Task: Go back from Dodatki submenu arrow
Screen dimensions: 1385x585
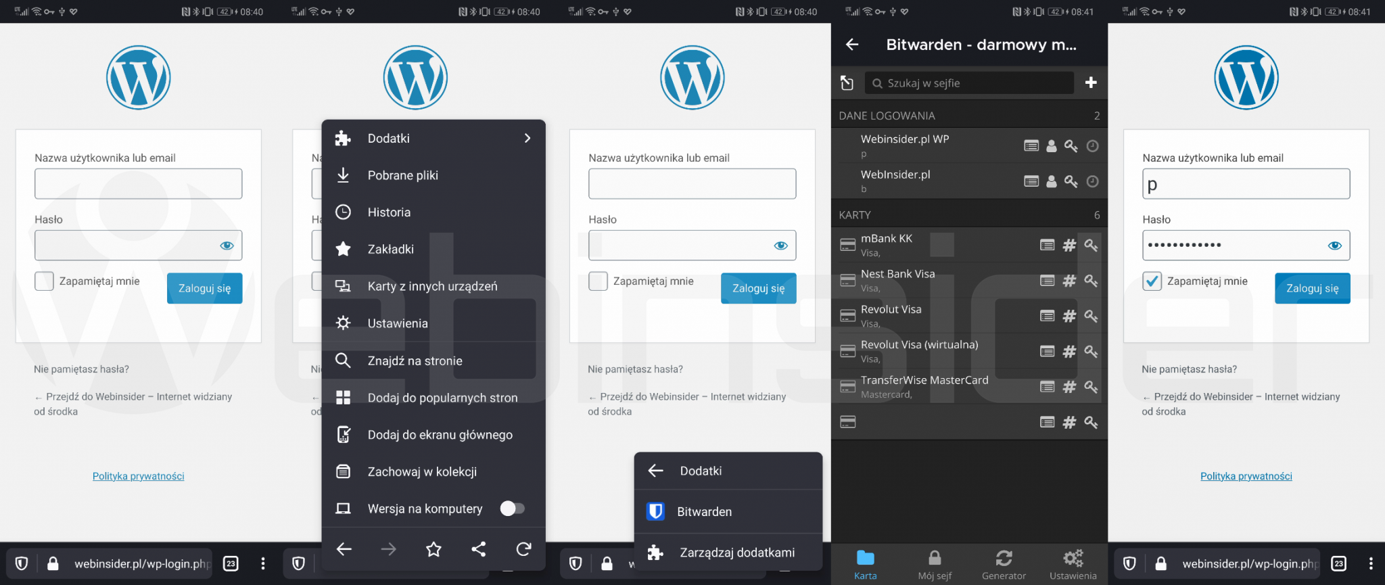Action: [x=655, y=471]
